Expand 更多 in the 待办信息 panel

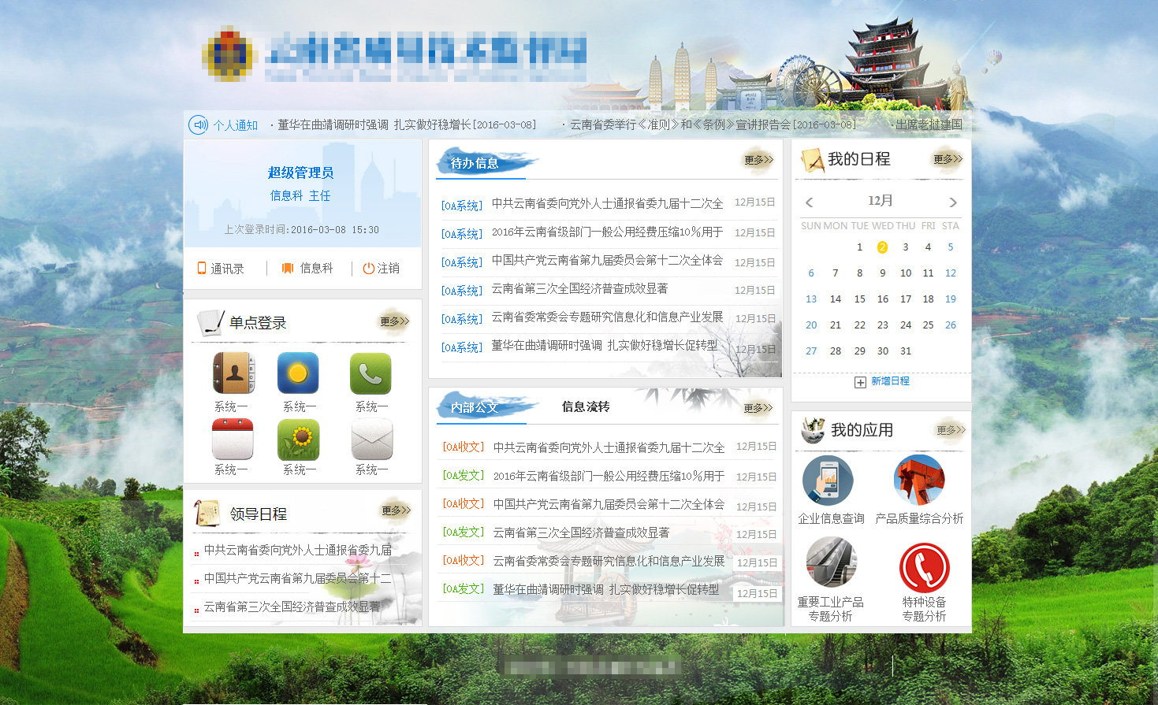(x=758, y=160)
